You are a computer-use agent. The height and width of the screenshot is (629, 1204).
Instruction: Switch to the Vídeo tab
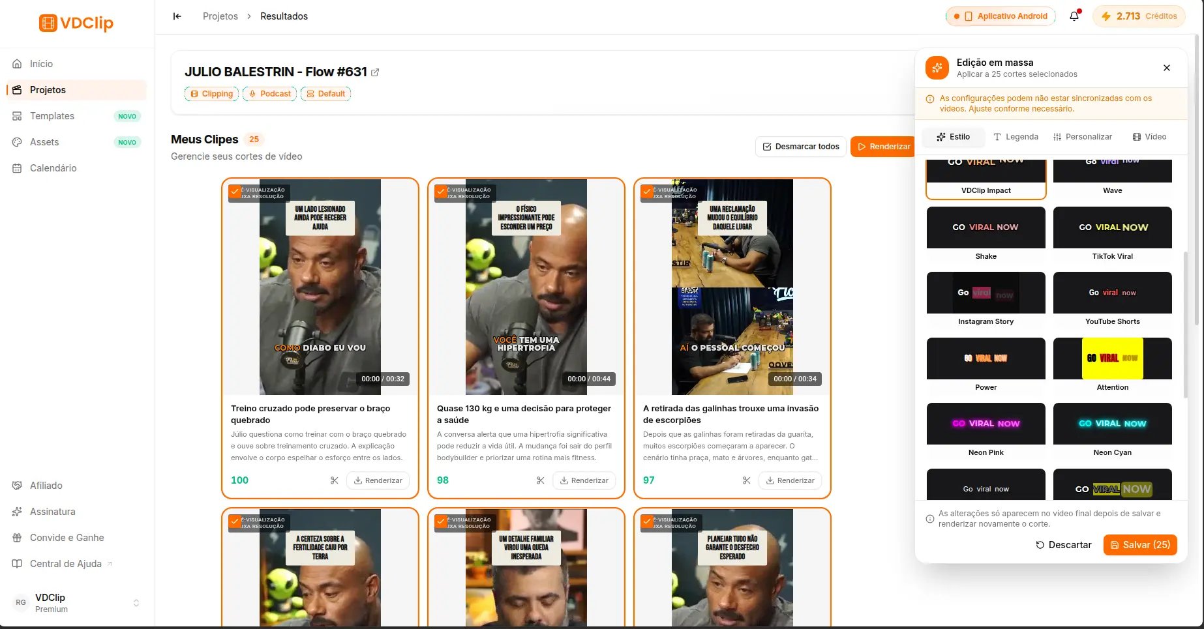[x=1149, y=137]
